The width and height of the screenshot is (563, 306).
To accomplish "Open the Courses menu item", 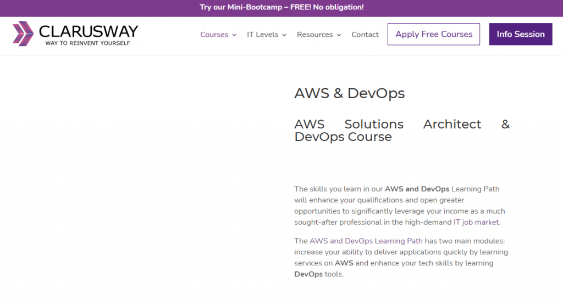I will point(214,35).
